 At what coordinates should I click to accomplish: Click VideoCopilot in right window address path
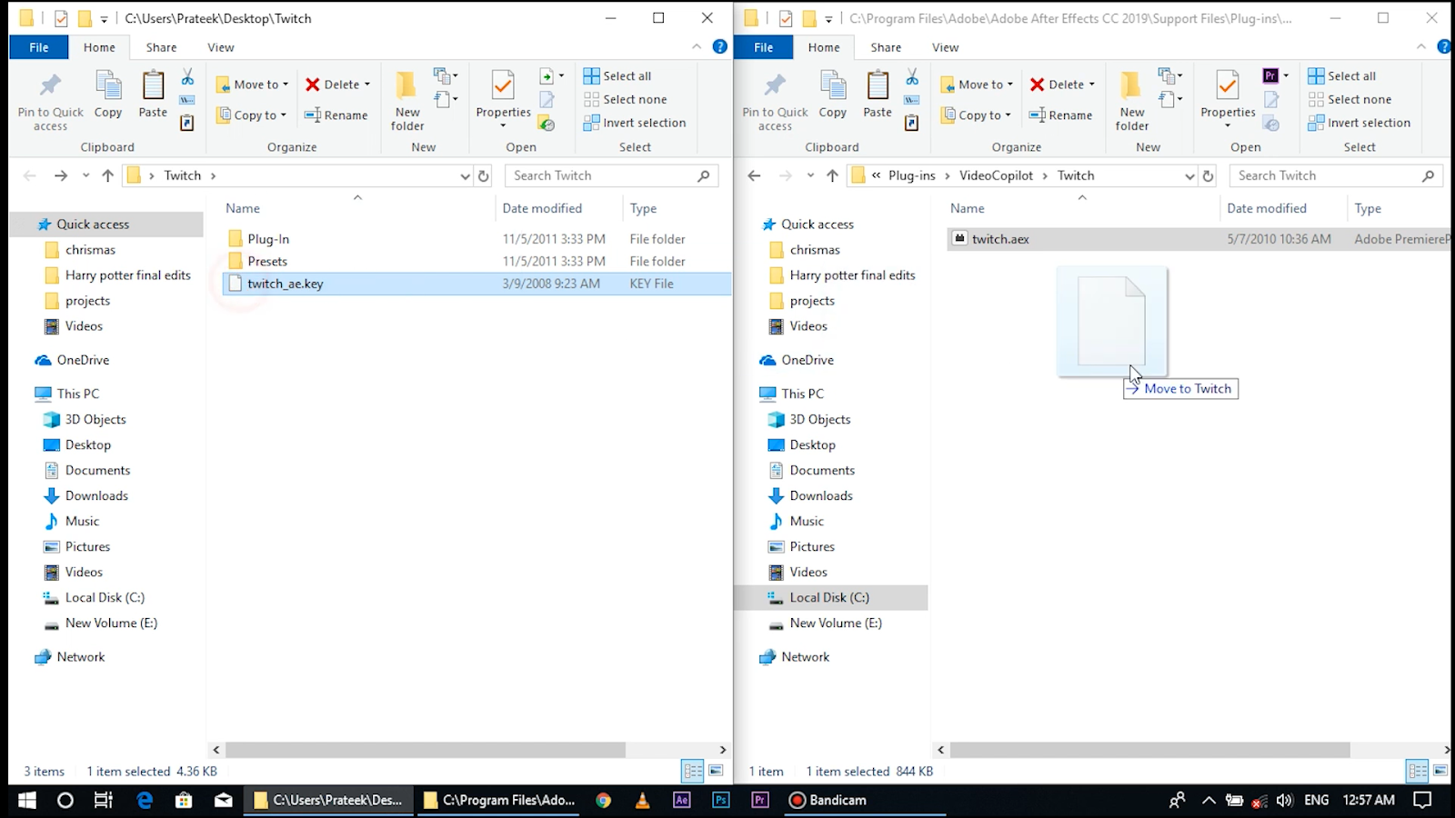coord(996,175)
